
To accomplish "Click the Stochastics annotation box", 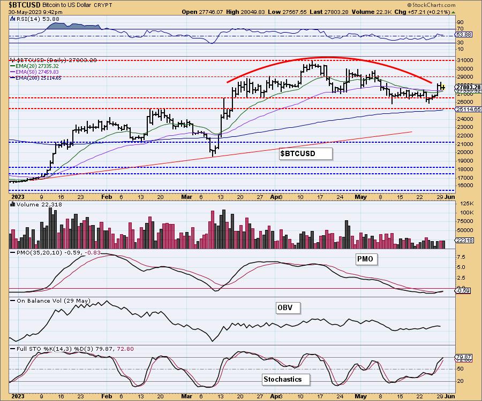I will click(x=286, y=379).
